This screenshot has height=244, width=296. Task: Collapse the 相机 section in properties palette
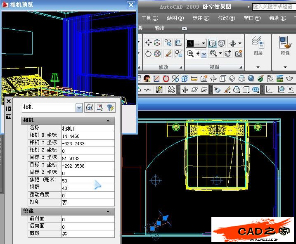[108, 120]
